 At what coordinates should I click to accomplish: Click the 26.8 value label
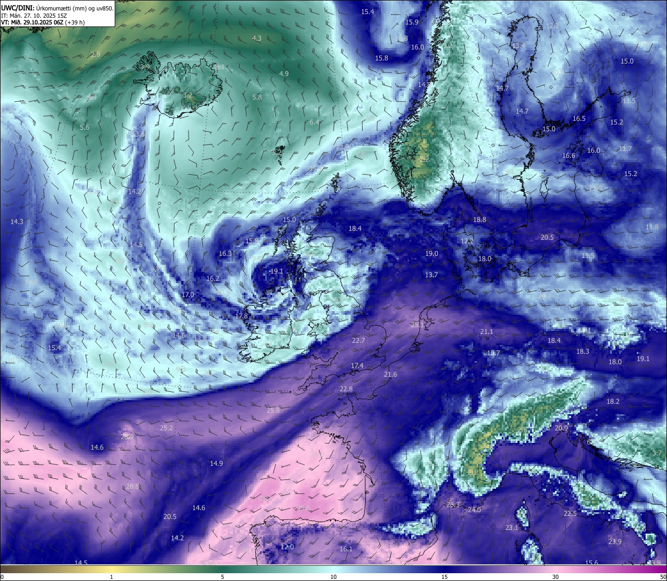coord(133,486)
